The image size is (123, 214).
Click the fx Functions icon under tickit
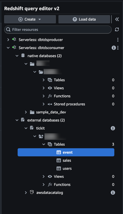(50, 184)
